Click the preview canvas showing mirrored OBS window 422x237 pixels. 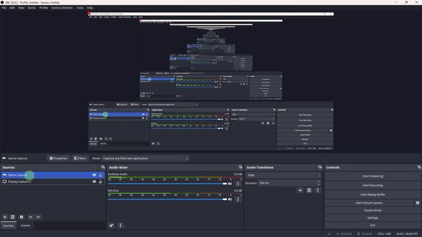point(211,81)
